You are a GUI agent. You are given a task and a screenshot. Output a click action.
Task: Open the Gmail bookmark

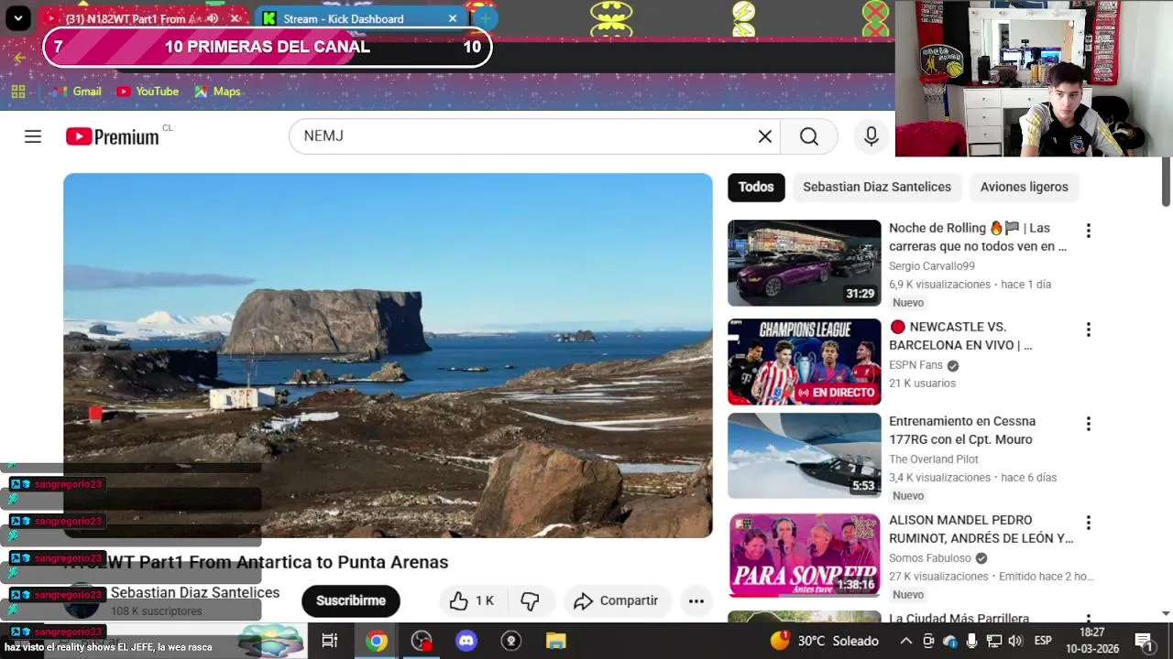[77, 92]
